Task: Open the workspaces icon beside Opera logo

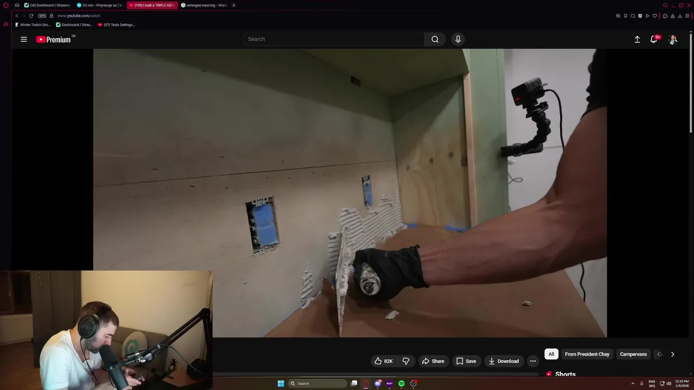Action: coord(17,5)
